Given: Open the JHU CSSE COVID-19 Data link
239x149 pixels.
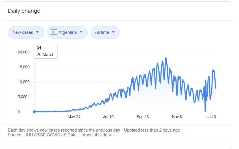Looking at the screenshot, I should click(51, 135).
